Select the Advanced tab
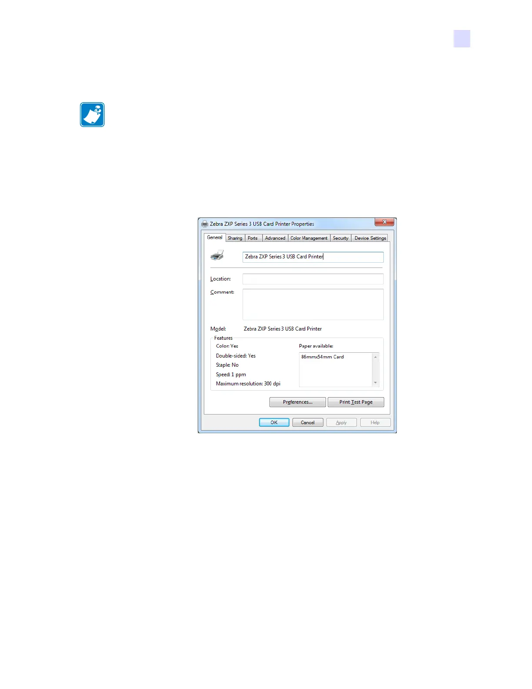This screenshot has height=689, width=532. pos(275,238)
